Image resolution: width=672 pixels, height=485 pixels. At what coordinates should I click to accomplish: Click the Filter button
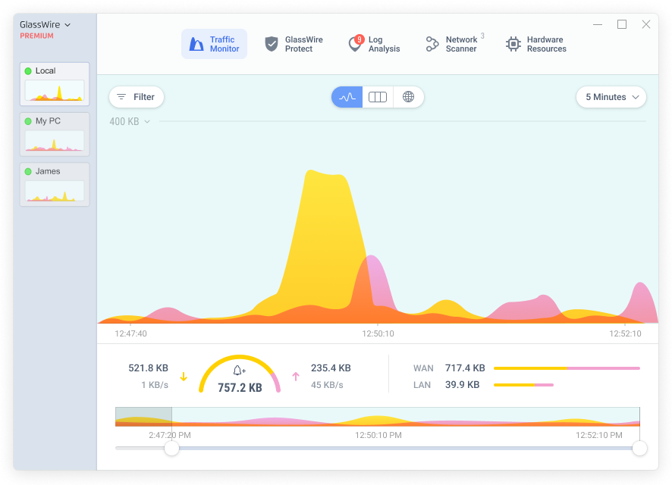pyautogui.click(x=137, y=97)
